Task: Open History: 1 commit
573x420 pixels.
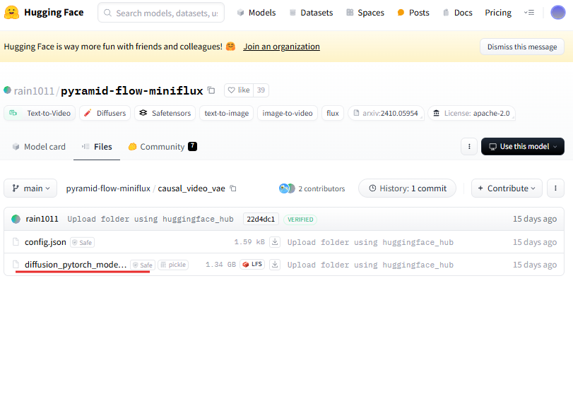Action: [x=407, y=188]
